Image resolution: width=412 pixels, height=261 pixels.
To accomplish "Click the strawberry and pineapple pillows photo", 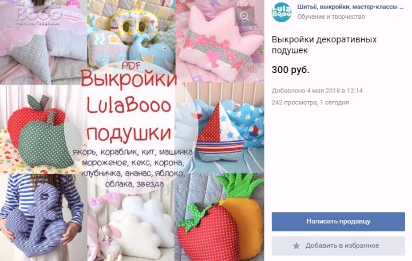I will pyautogui.click(x=219, y=217).
